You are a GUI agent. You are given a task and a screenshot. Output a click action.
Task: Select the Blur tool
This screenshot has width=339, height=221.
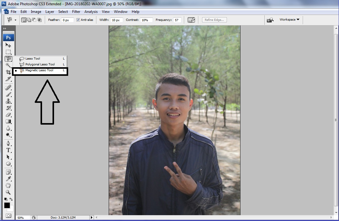pos(8,128)
